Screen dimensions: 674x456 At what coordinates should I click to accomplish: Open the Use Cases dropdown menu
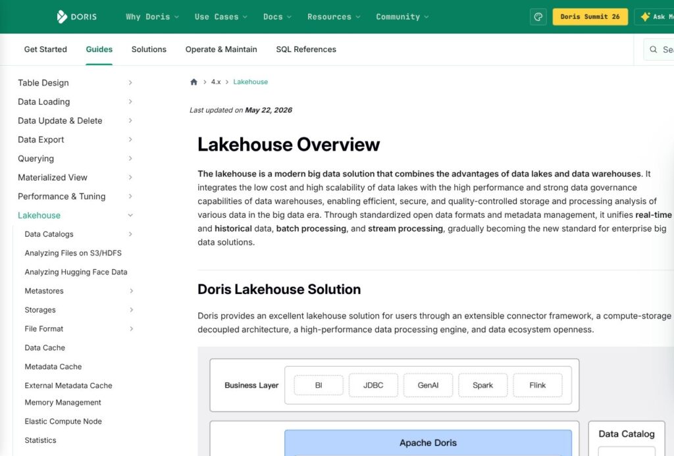click(221, 16)
